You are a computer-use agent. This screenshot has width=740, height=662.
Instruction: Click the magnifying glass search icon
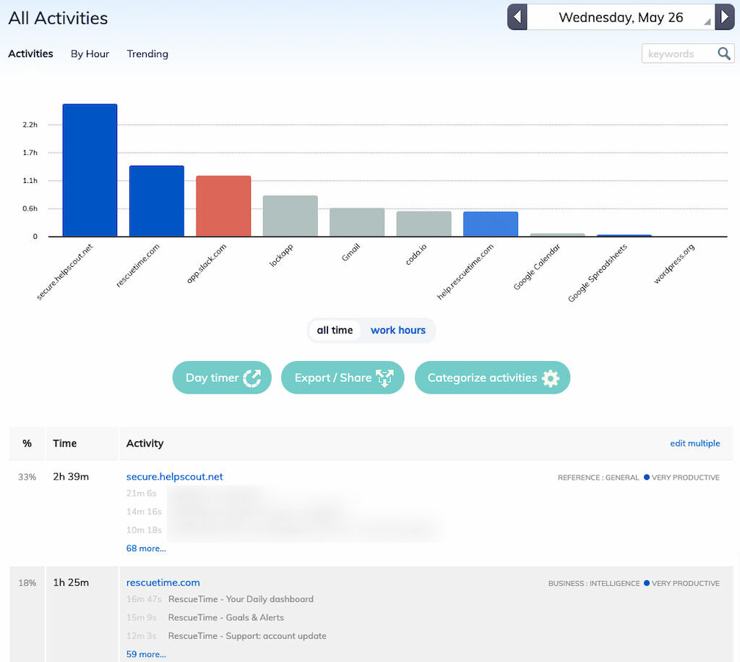coord(724,53)
